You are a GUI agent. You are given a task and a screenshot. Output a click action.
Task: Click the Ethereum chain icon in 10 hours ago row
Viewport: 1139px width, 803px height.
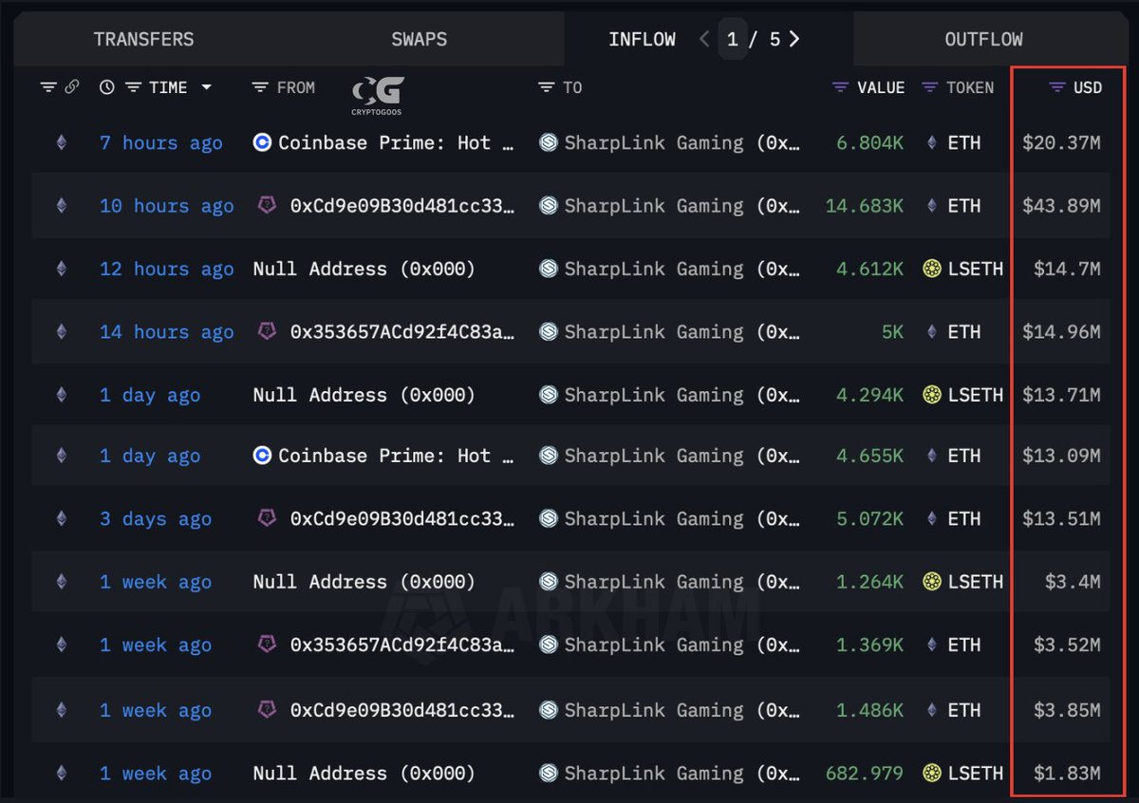(62, 206)
